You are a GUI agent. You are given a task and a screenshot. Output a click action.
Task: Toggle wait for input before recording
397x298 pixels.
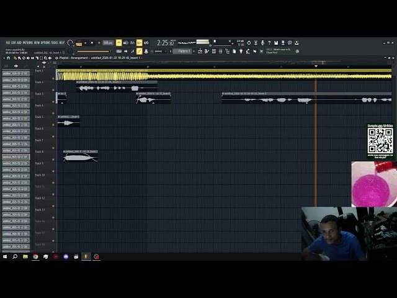(x=125, y=43)
